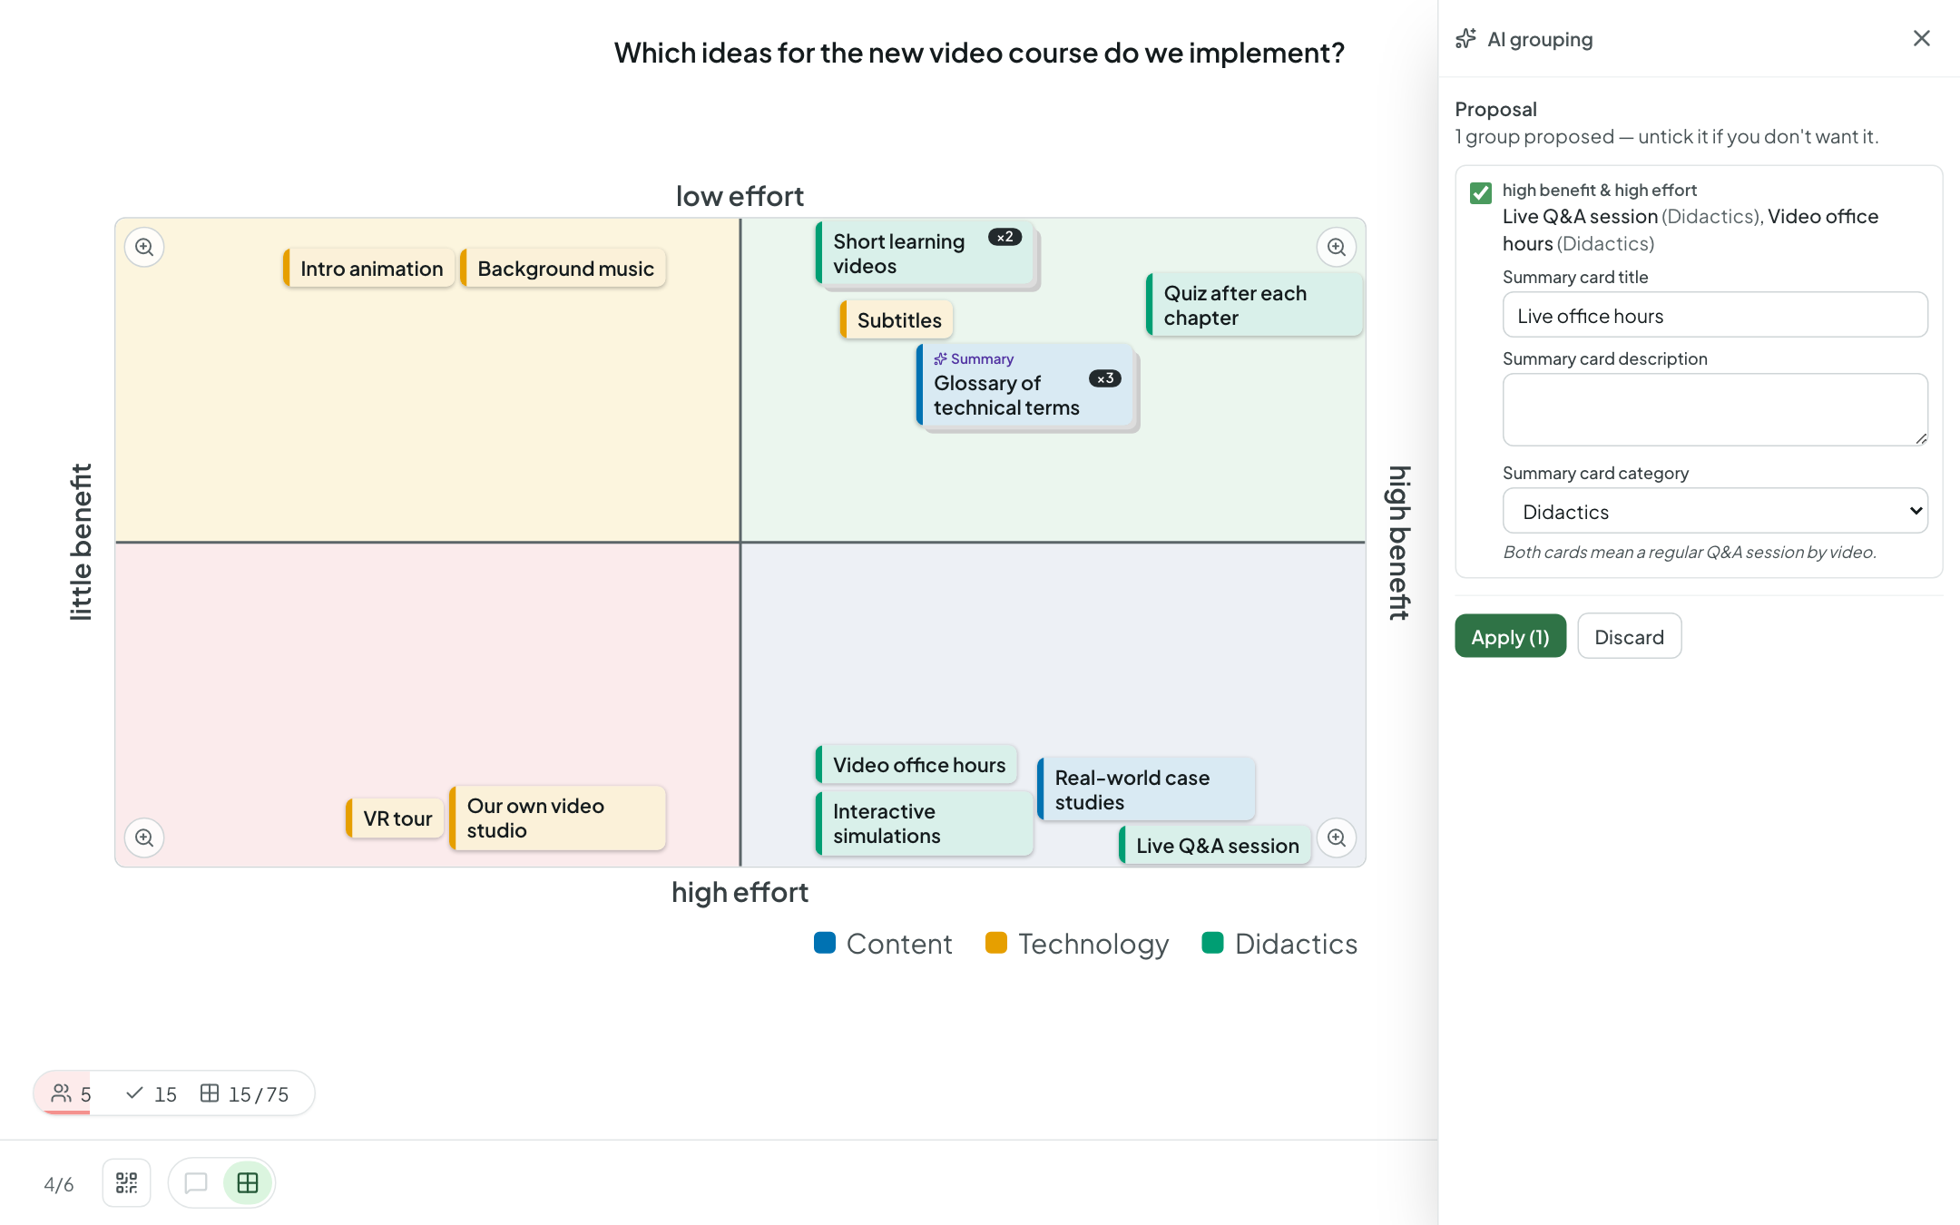Click the Summary card description textarea
The width and height of the screenshot is (1960, 1225).
pos(1715,409)
